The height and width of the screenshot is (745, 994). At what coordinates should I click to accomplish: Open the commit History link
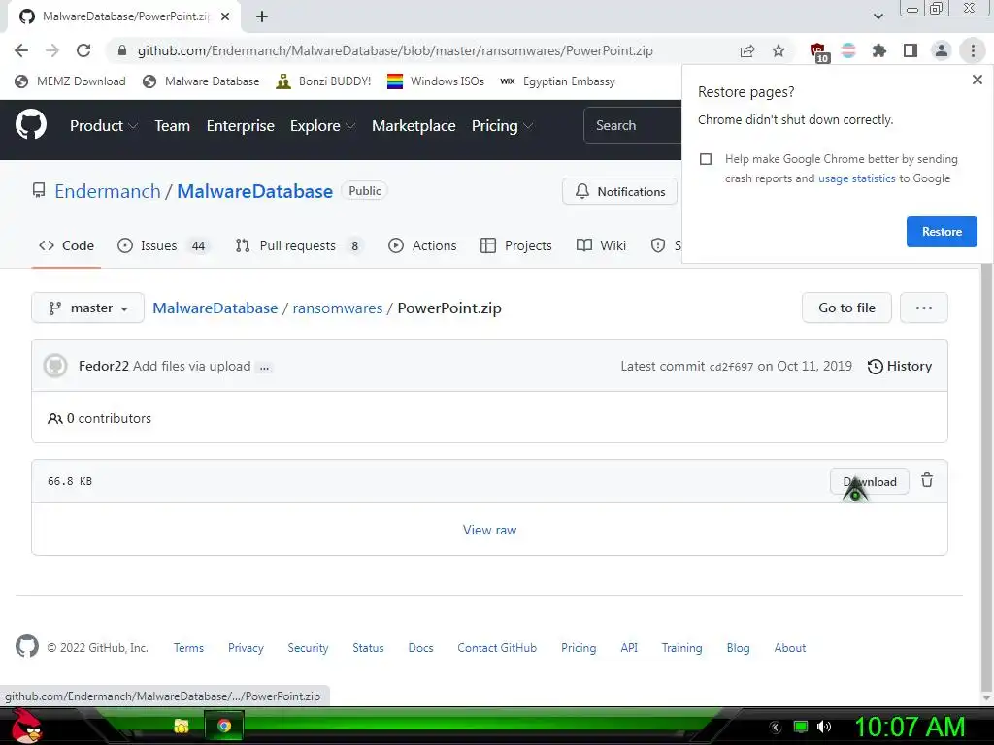(x=900, y=366)
